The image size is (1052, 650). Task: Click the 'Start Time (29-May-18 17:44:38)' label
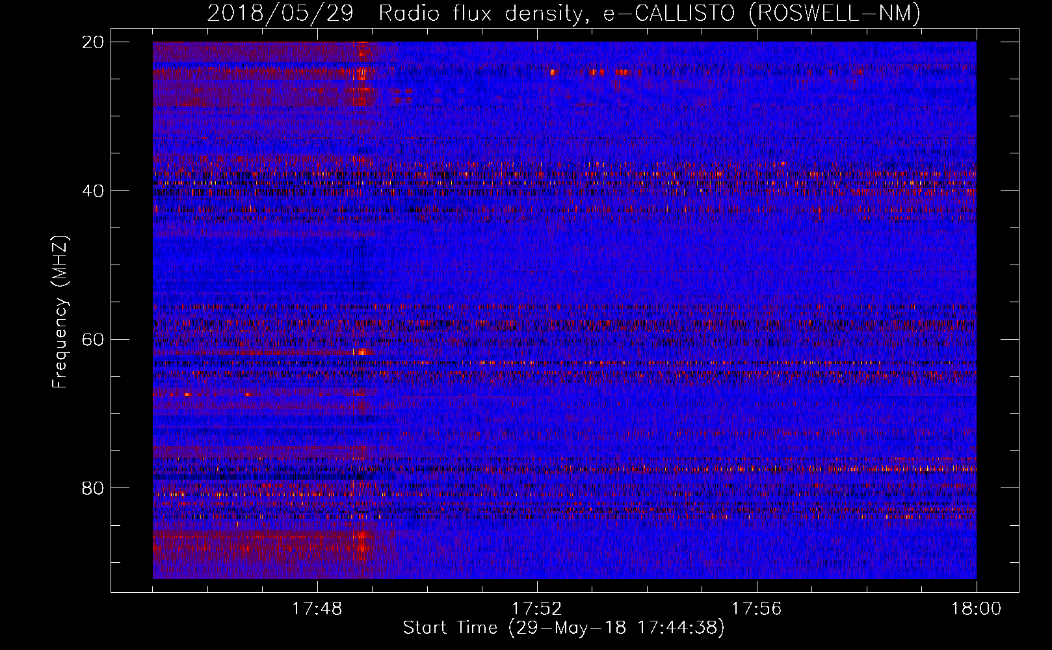coord(563,628)
